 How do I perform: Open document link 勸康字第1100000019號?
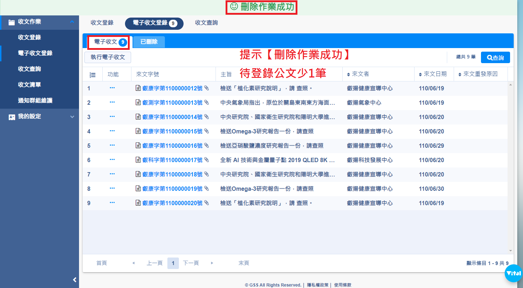point(172,189)
